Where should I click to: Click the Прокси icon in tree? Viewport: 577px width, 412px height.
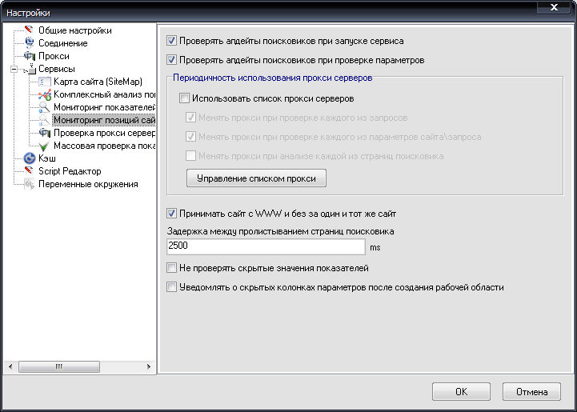[x=30, y=56]
